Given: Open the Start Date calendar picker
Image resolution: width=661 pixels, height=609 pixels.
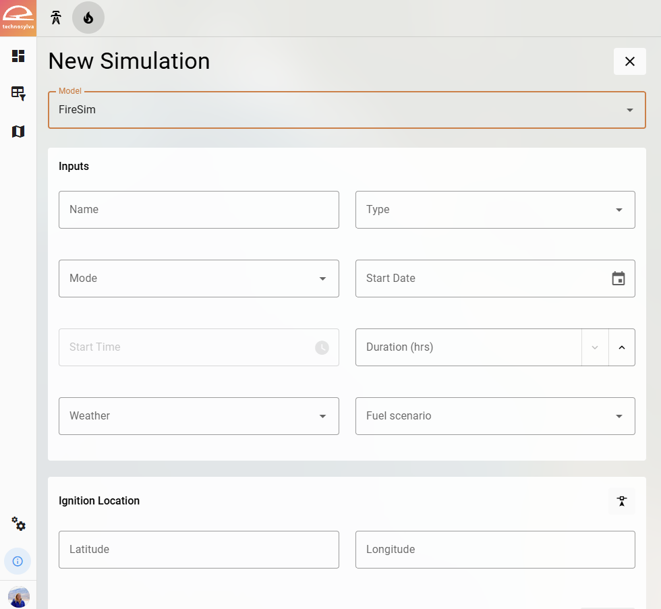Looking at the screenshot, I should (618, 279).
